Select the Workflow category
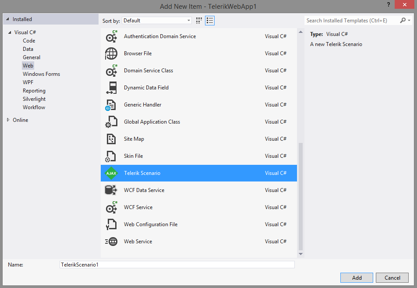 coord(34,107)
